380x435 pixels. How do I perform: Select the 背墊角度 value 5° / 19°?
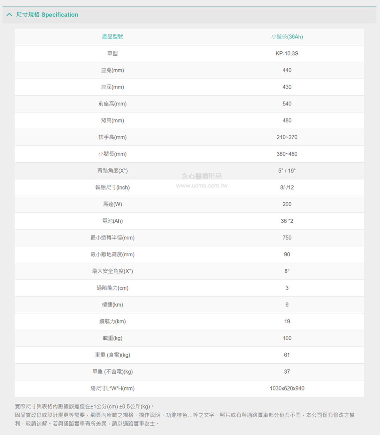tap(287, 171)
